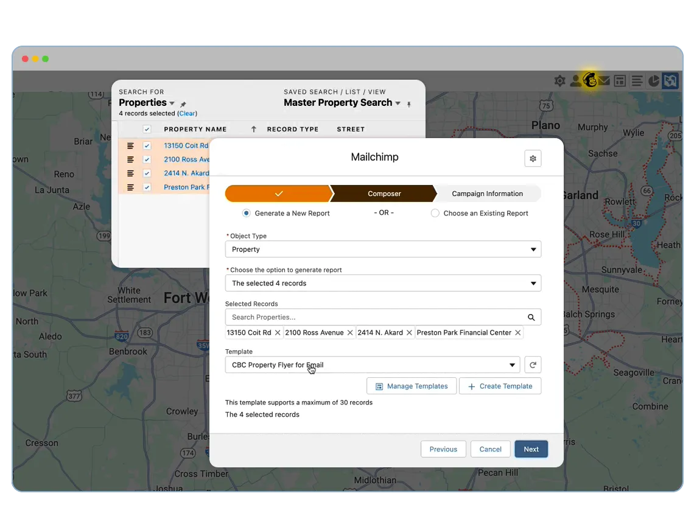Open the template layout toolbar icon
This screenshot has height=527, width=694.
(x=620, y=81)
